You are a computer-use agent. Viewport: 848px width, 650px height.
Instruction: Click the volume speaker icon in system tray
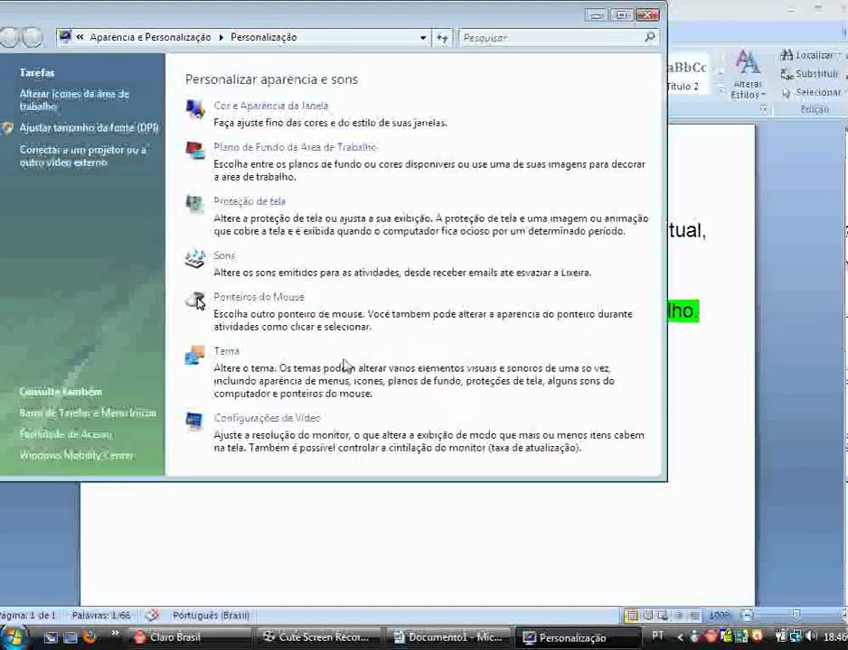pyautogui.click(x=811, y=636)
